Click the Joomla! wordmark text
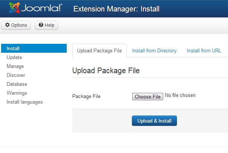This screenshot has width=228, height=153. tap(42, 8)
